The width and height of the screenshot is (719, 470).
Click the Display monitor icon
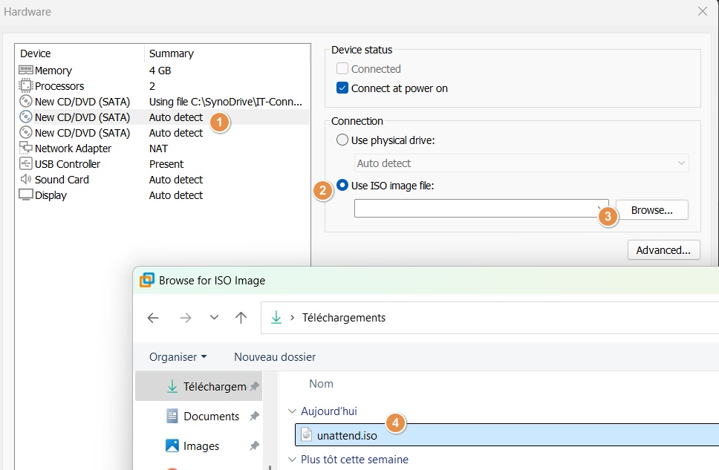click(27, 195)
